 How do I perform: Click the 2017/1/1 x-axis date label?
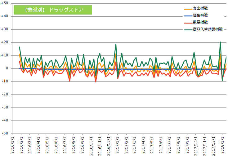[118, 145]
